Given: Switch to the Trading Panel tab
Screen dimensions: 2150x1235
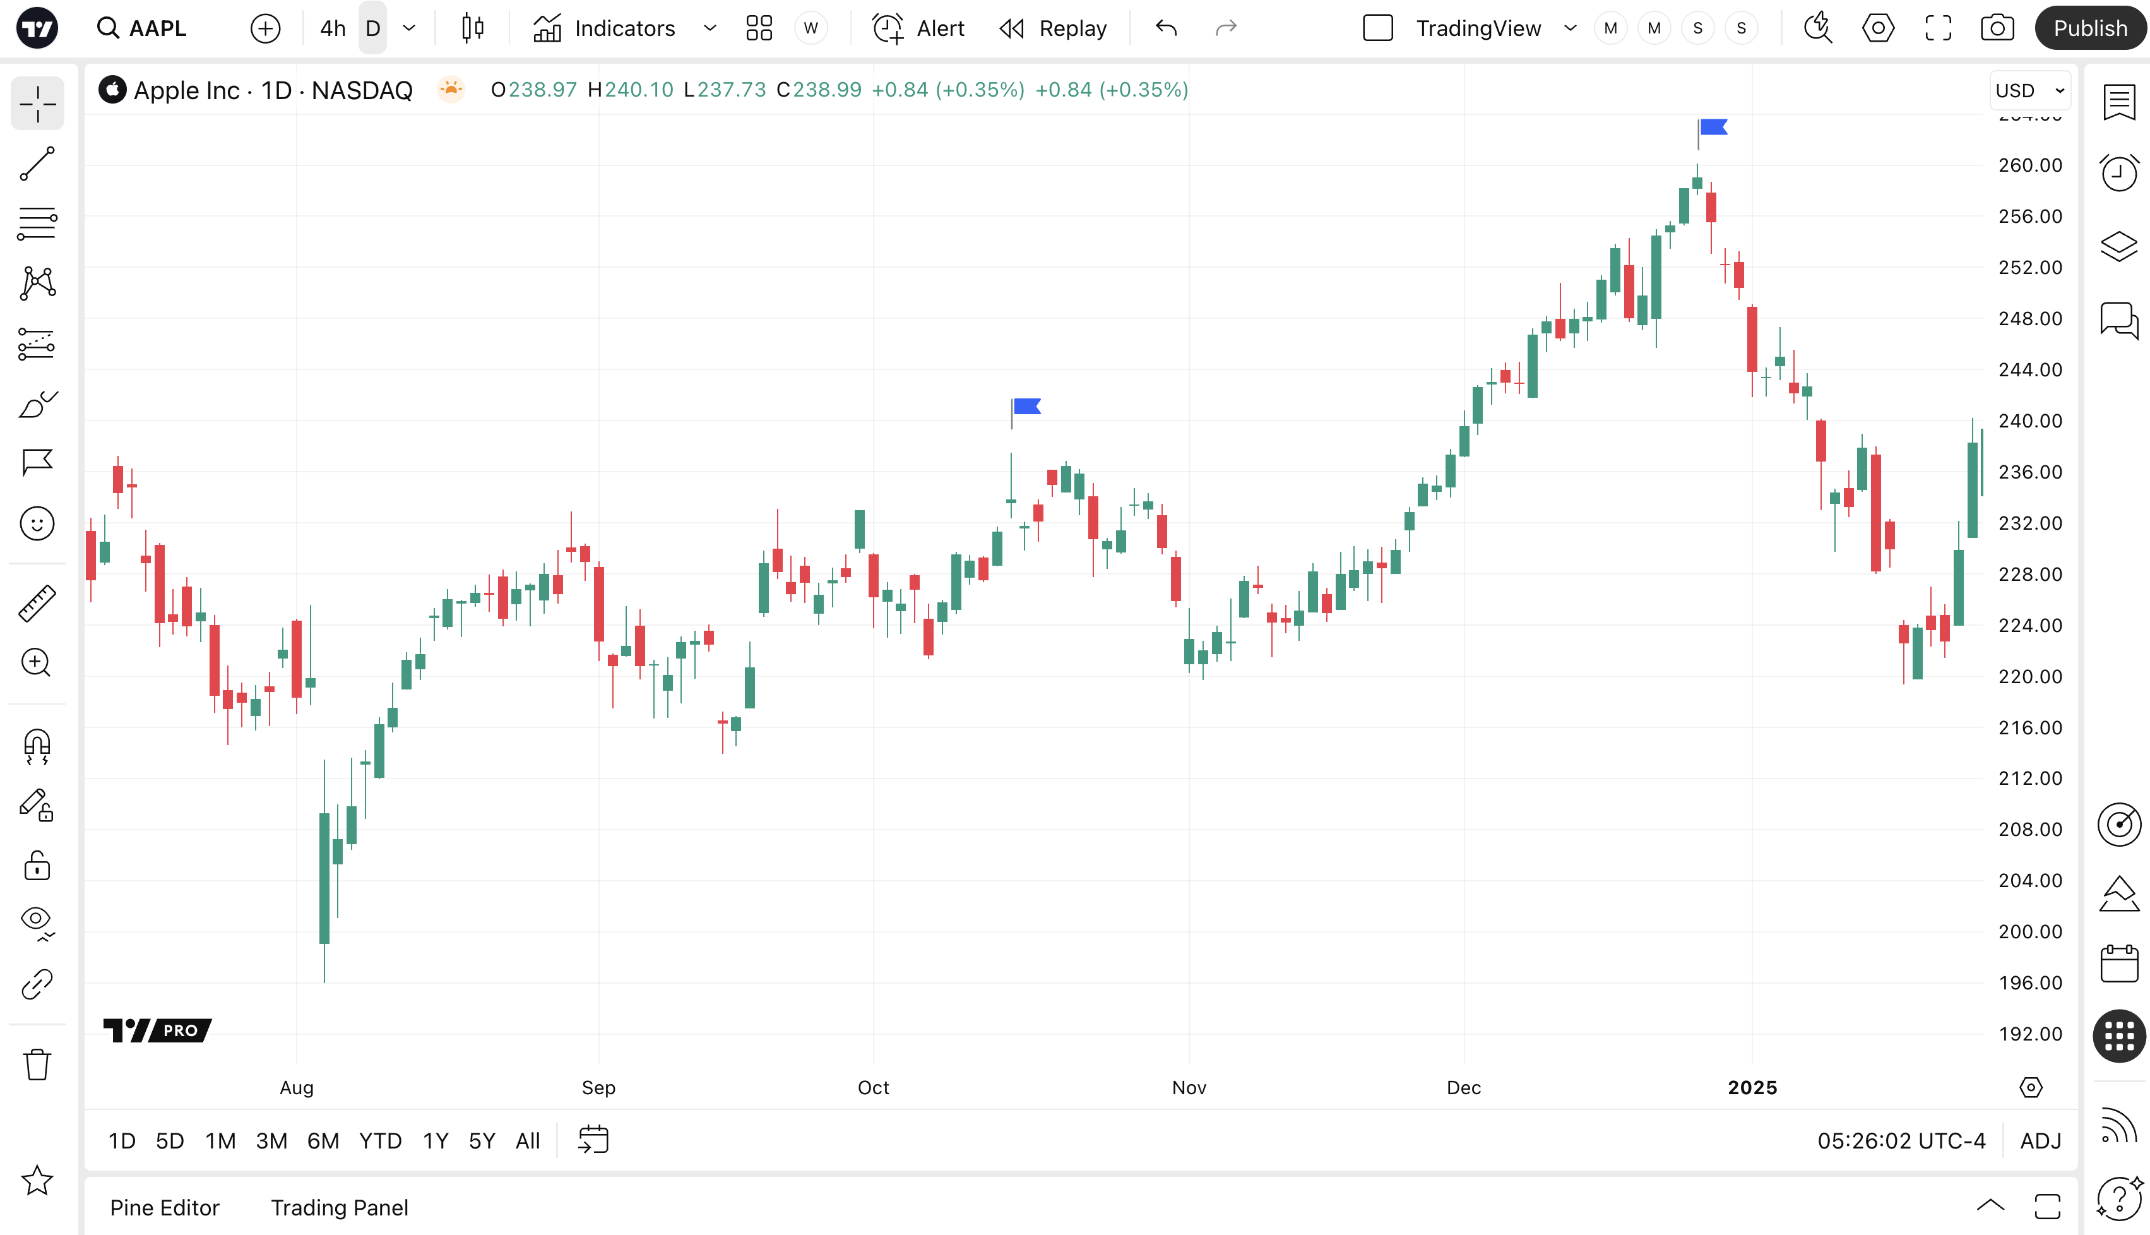Looking at the screenshot, I should 339,1207.
